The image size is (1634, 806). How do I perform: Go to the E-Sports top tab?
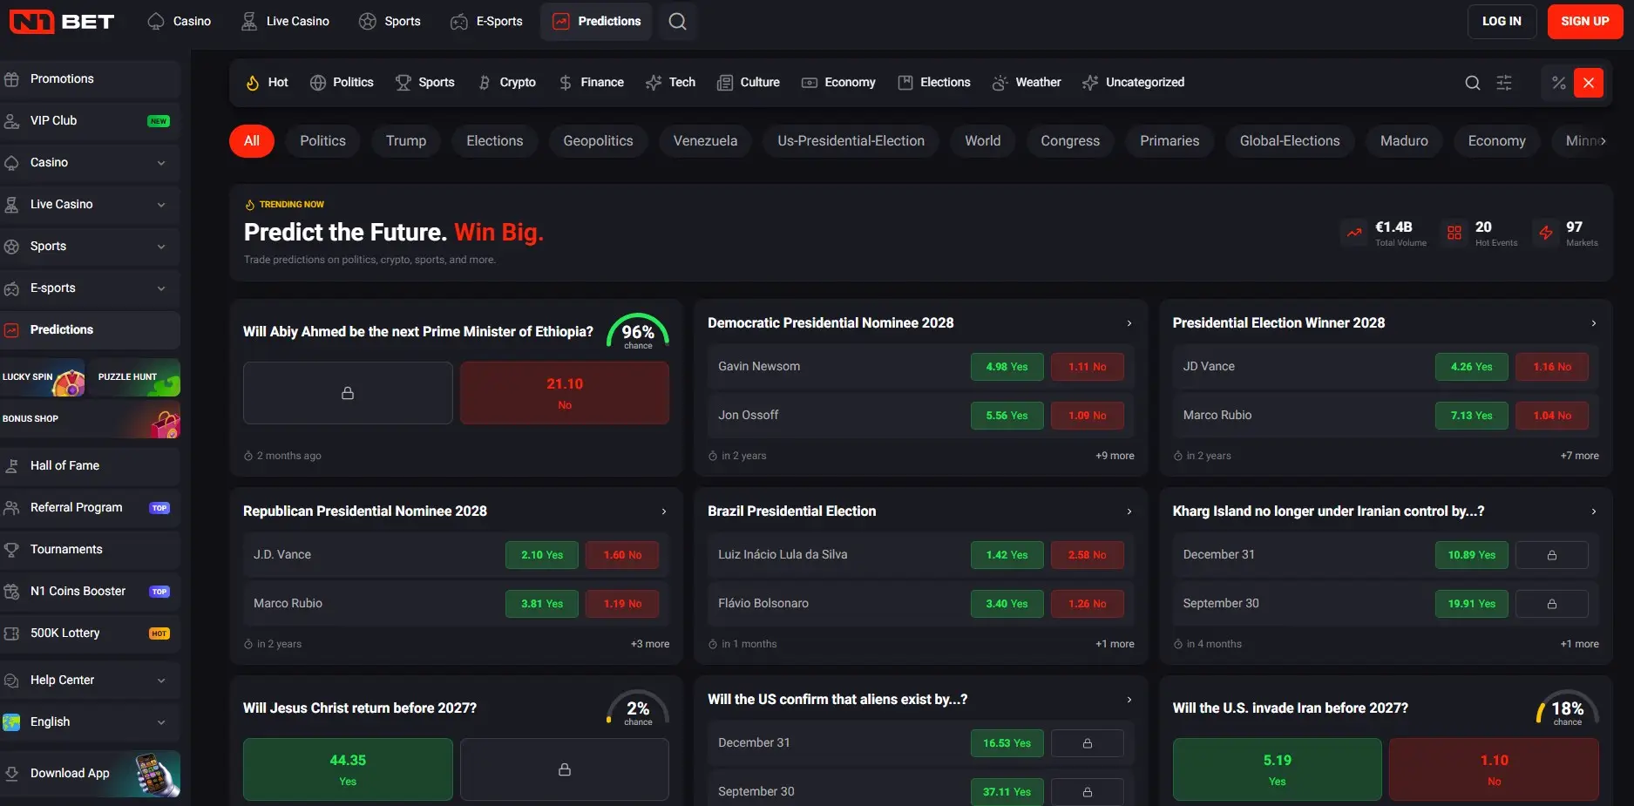(486, 21)
